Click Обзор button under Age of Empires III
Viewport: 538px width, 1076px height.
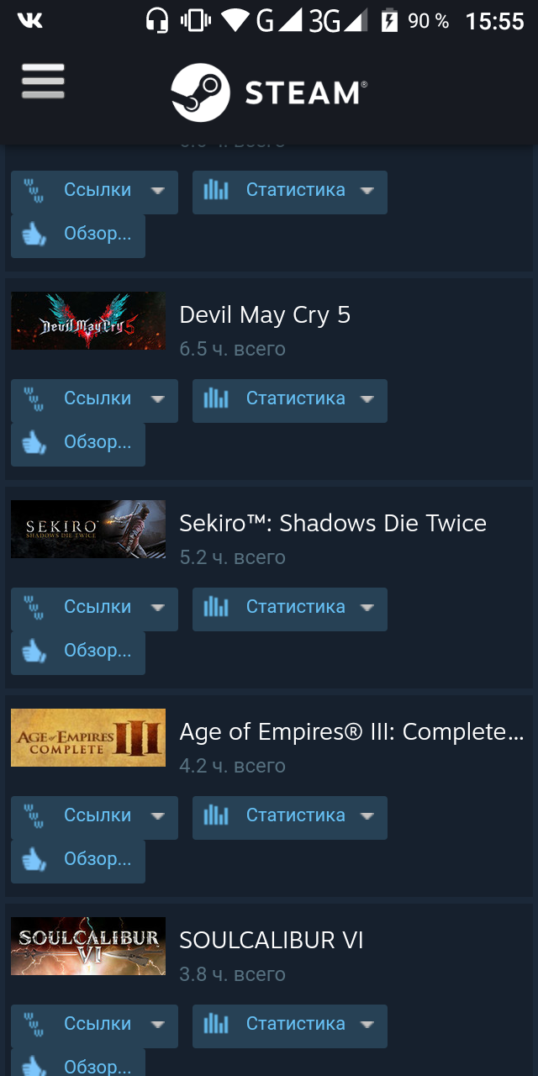78,861
